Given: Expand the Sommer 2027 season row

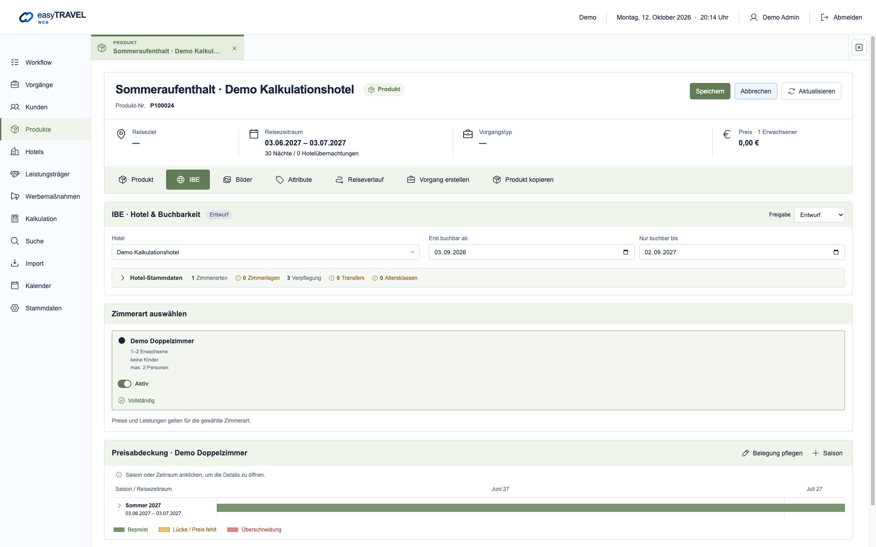Looking at the screenshot, I should [x=120, y=506].
